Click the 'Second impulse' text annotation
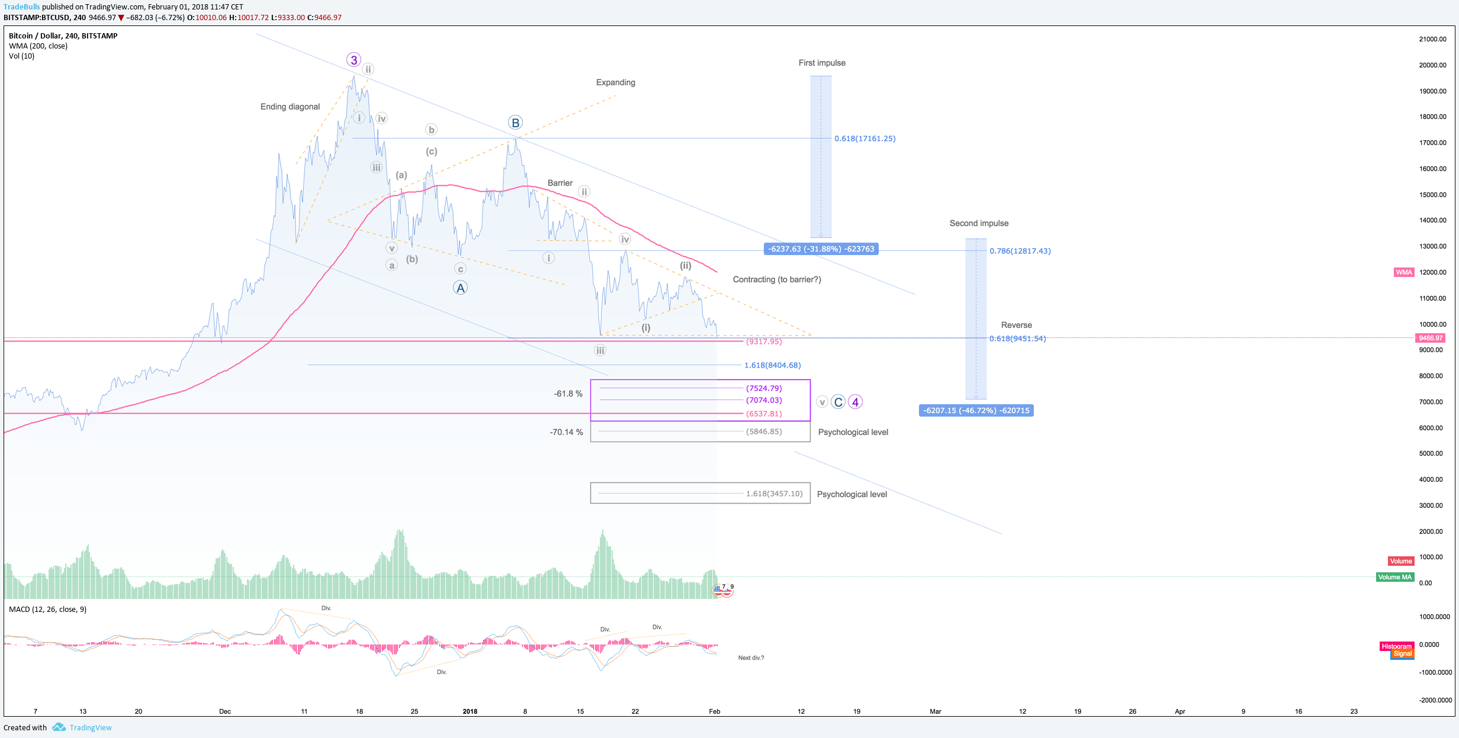The image size is (1459, 738). (x=979, y=223)
